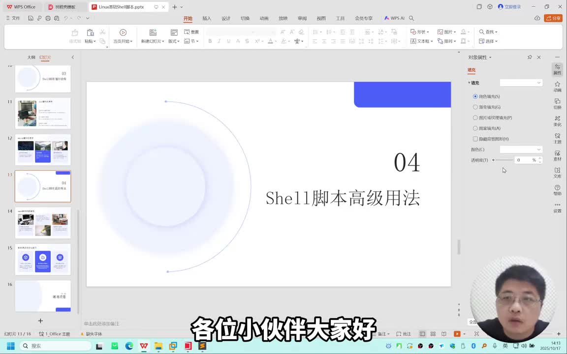Select slide 14 thumbnail
567x354 pixels.
coord(43,223)
